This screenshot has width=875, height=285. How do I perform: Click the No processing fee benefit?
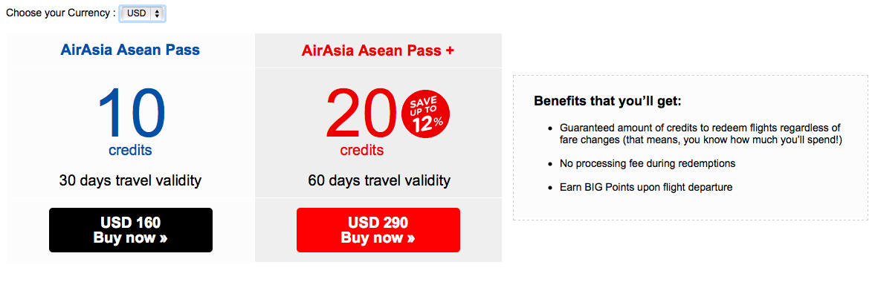[648, 163]
